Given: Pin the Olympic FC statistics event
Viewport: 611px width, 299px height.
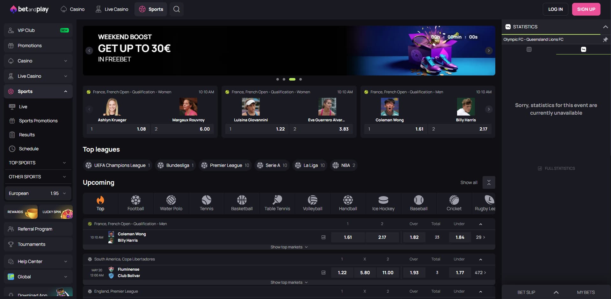Looking at the screenshot, I should pyautogui.click(x=605, y=39).
